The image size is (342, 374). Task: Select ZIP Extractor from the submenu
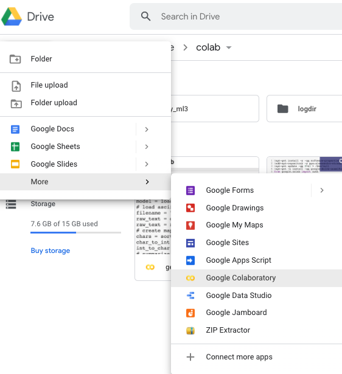(x=257, y=330)
